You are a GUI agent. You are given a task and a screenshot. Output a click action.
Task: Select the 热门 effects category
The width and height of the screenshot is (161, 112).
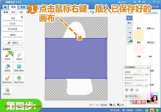[x=129, y=18]
